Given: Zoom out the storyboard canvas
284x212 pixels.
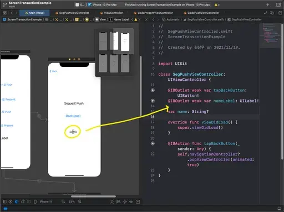Looking at the screenshot, I should pos(63,201).
